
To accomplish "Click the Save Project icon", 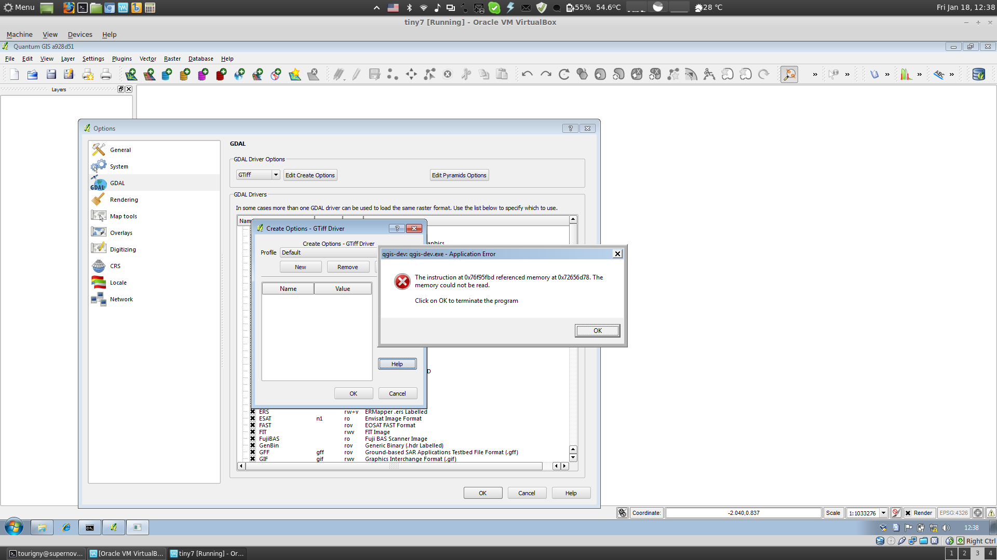I will [51, 75].
